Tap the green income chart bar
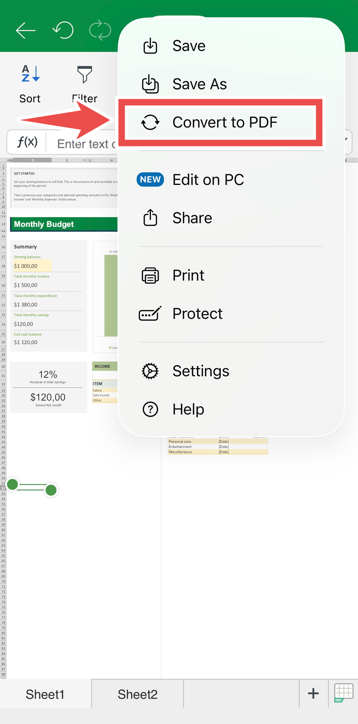358x724 pixels. (111, 296)
